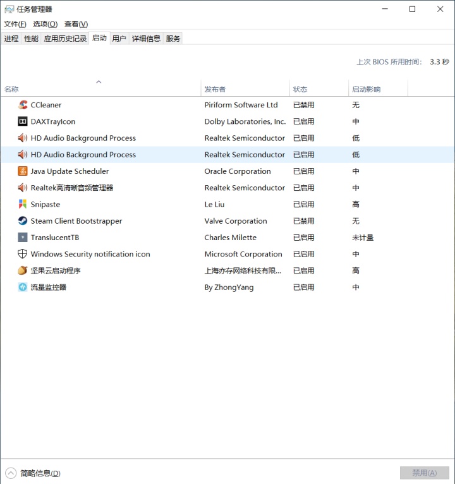Click Snipaste's 高 startup impact
Viewport: 455px width, 484px height.
(356, 204)
